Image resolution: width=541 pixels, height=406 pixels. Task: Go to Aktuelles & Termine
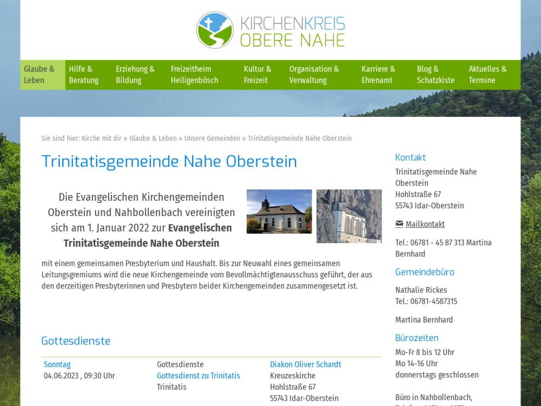click(x=487, y=75)
